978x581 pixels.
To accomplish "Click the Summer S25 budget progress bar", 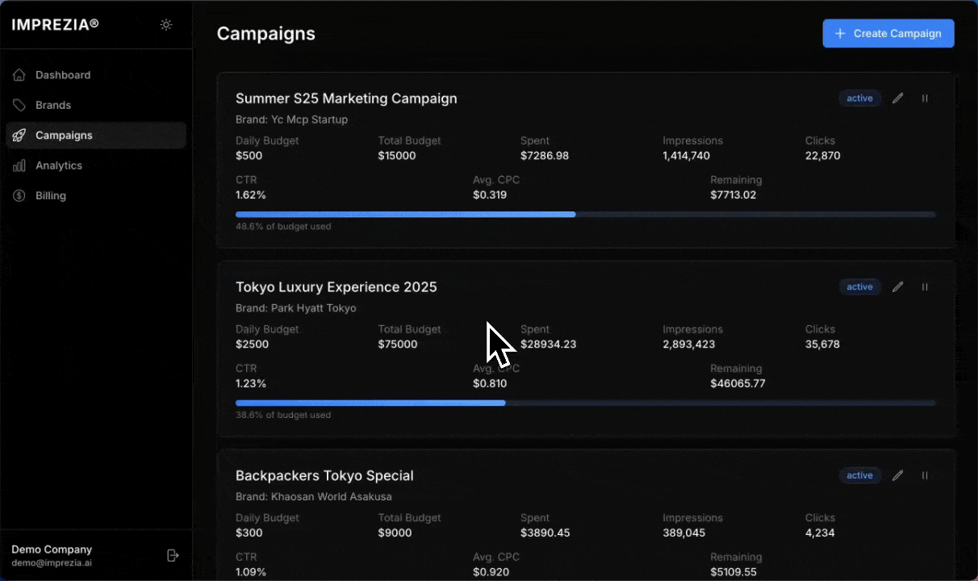I will [x=585, y=215].
